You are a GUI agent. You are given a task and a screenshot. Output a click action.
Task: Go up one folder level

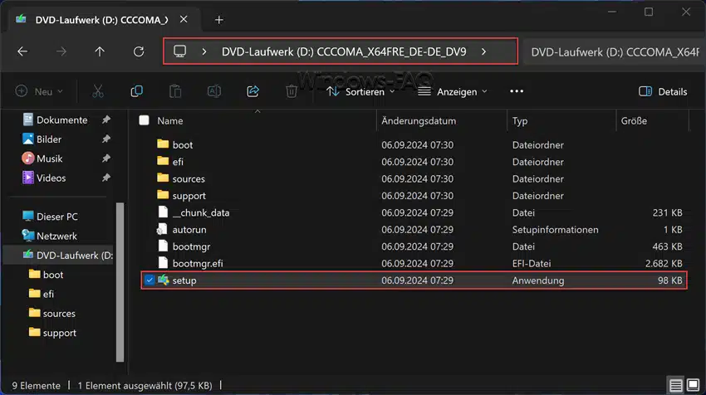pyautogui.click(x=100, y=51)
